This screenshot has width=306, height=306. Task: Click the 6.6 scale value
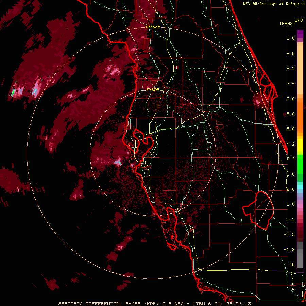click(291, 99)
